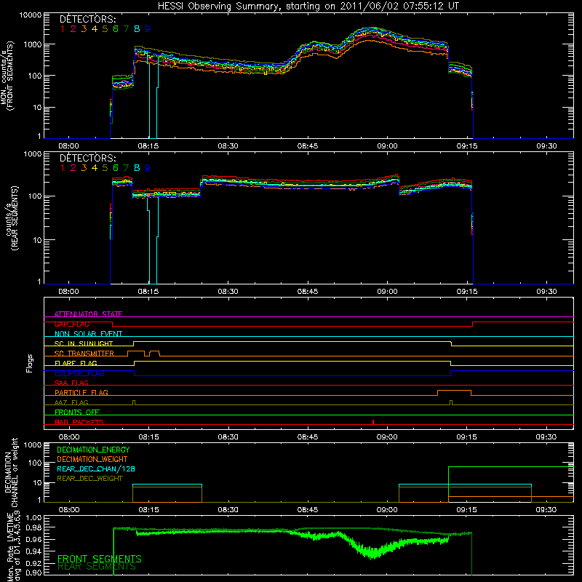Click cyan detector 8 legend in front segments panel
Image resolution: width=582 pixels, height=582 pixels.
click(137, 29)
